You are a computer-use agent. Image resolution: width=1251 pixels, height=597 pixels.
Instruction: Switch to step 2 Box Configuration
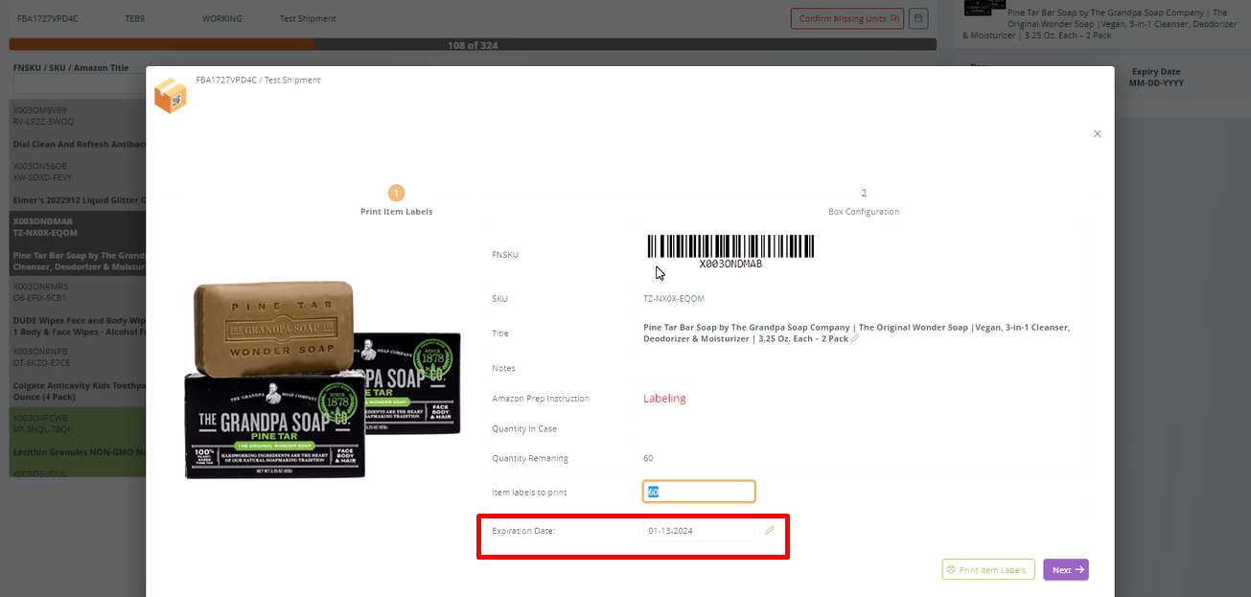[863, 194]
